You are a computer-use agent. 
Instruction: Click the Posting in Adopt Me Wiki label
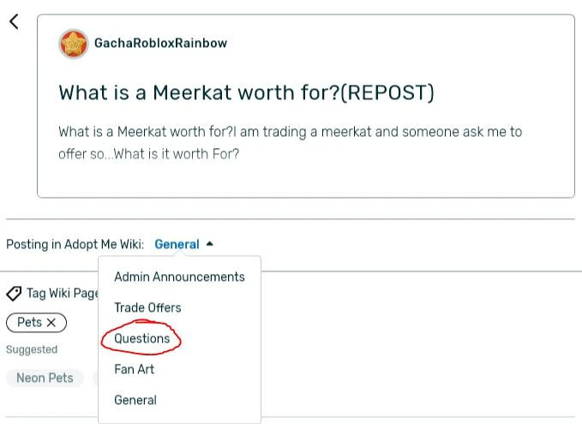pyautogui.click(x=75, y=244)
